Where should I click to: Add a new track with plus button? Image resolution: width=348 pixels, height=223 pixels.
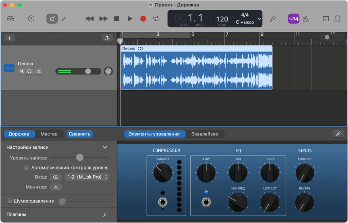pos(9,38)
